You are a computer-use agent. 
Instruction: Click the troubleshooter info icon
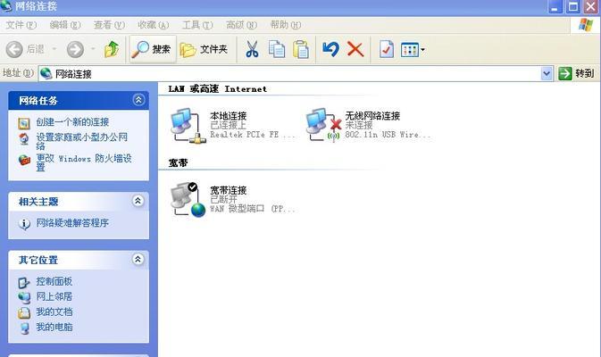24,224
